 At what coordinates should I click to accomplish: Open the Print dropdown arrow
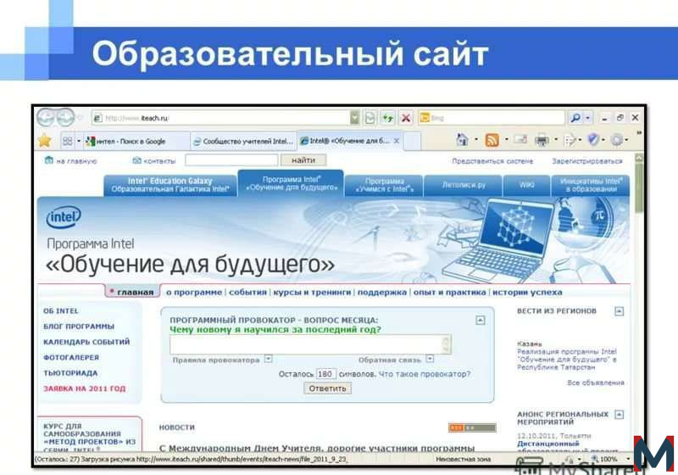556,140
